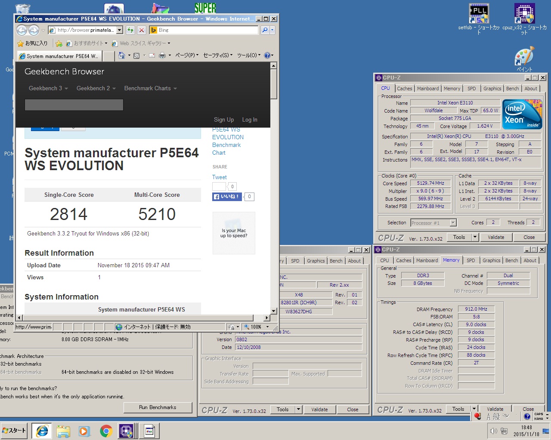
Task: Click the IE horizontal scrollbar right arrow
Action: [267, 318]
